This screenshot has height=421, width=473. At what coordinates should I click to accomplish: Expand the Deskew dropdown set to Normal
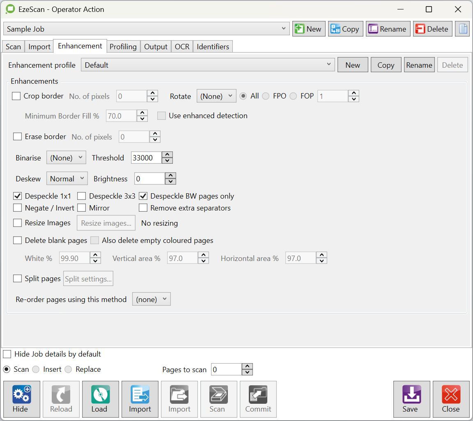click(67, 179)
